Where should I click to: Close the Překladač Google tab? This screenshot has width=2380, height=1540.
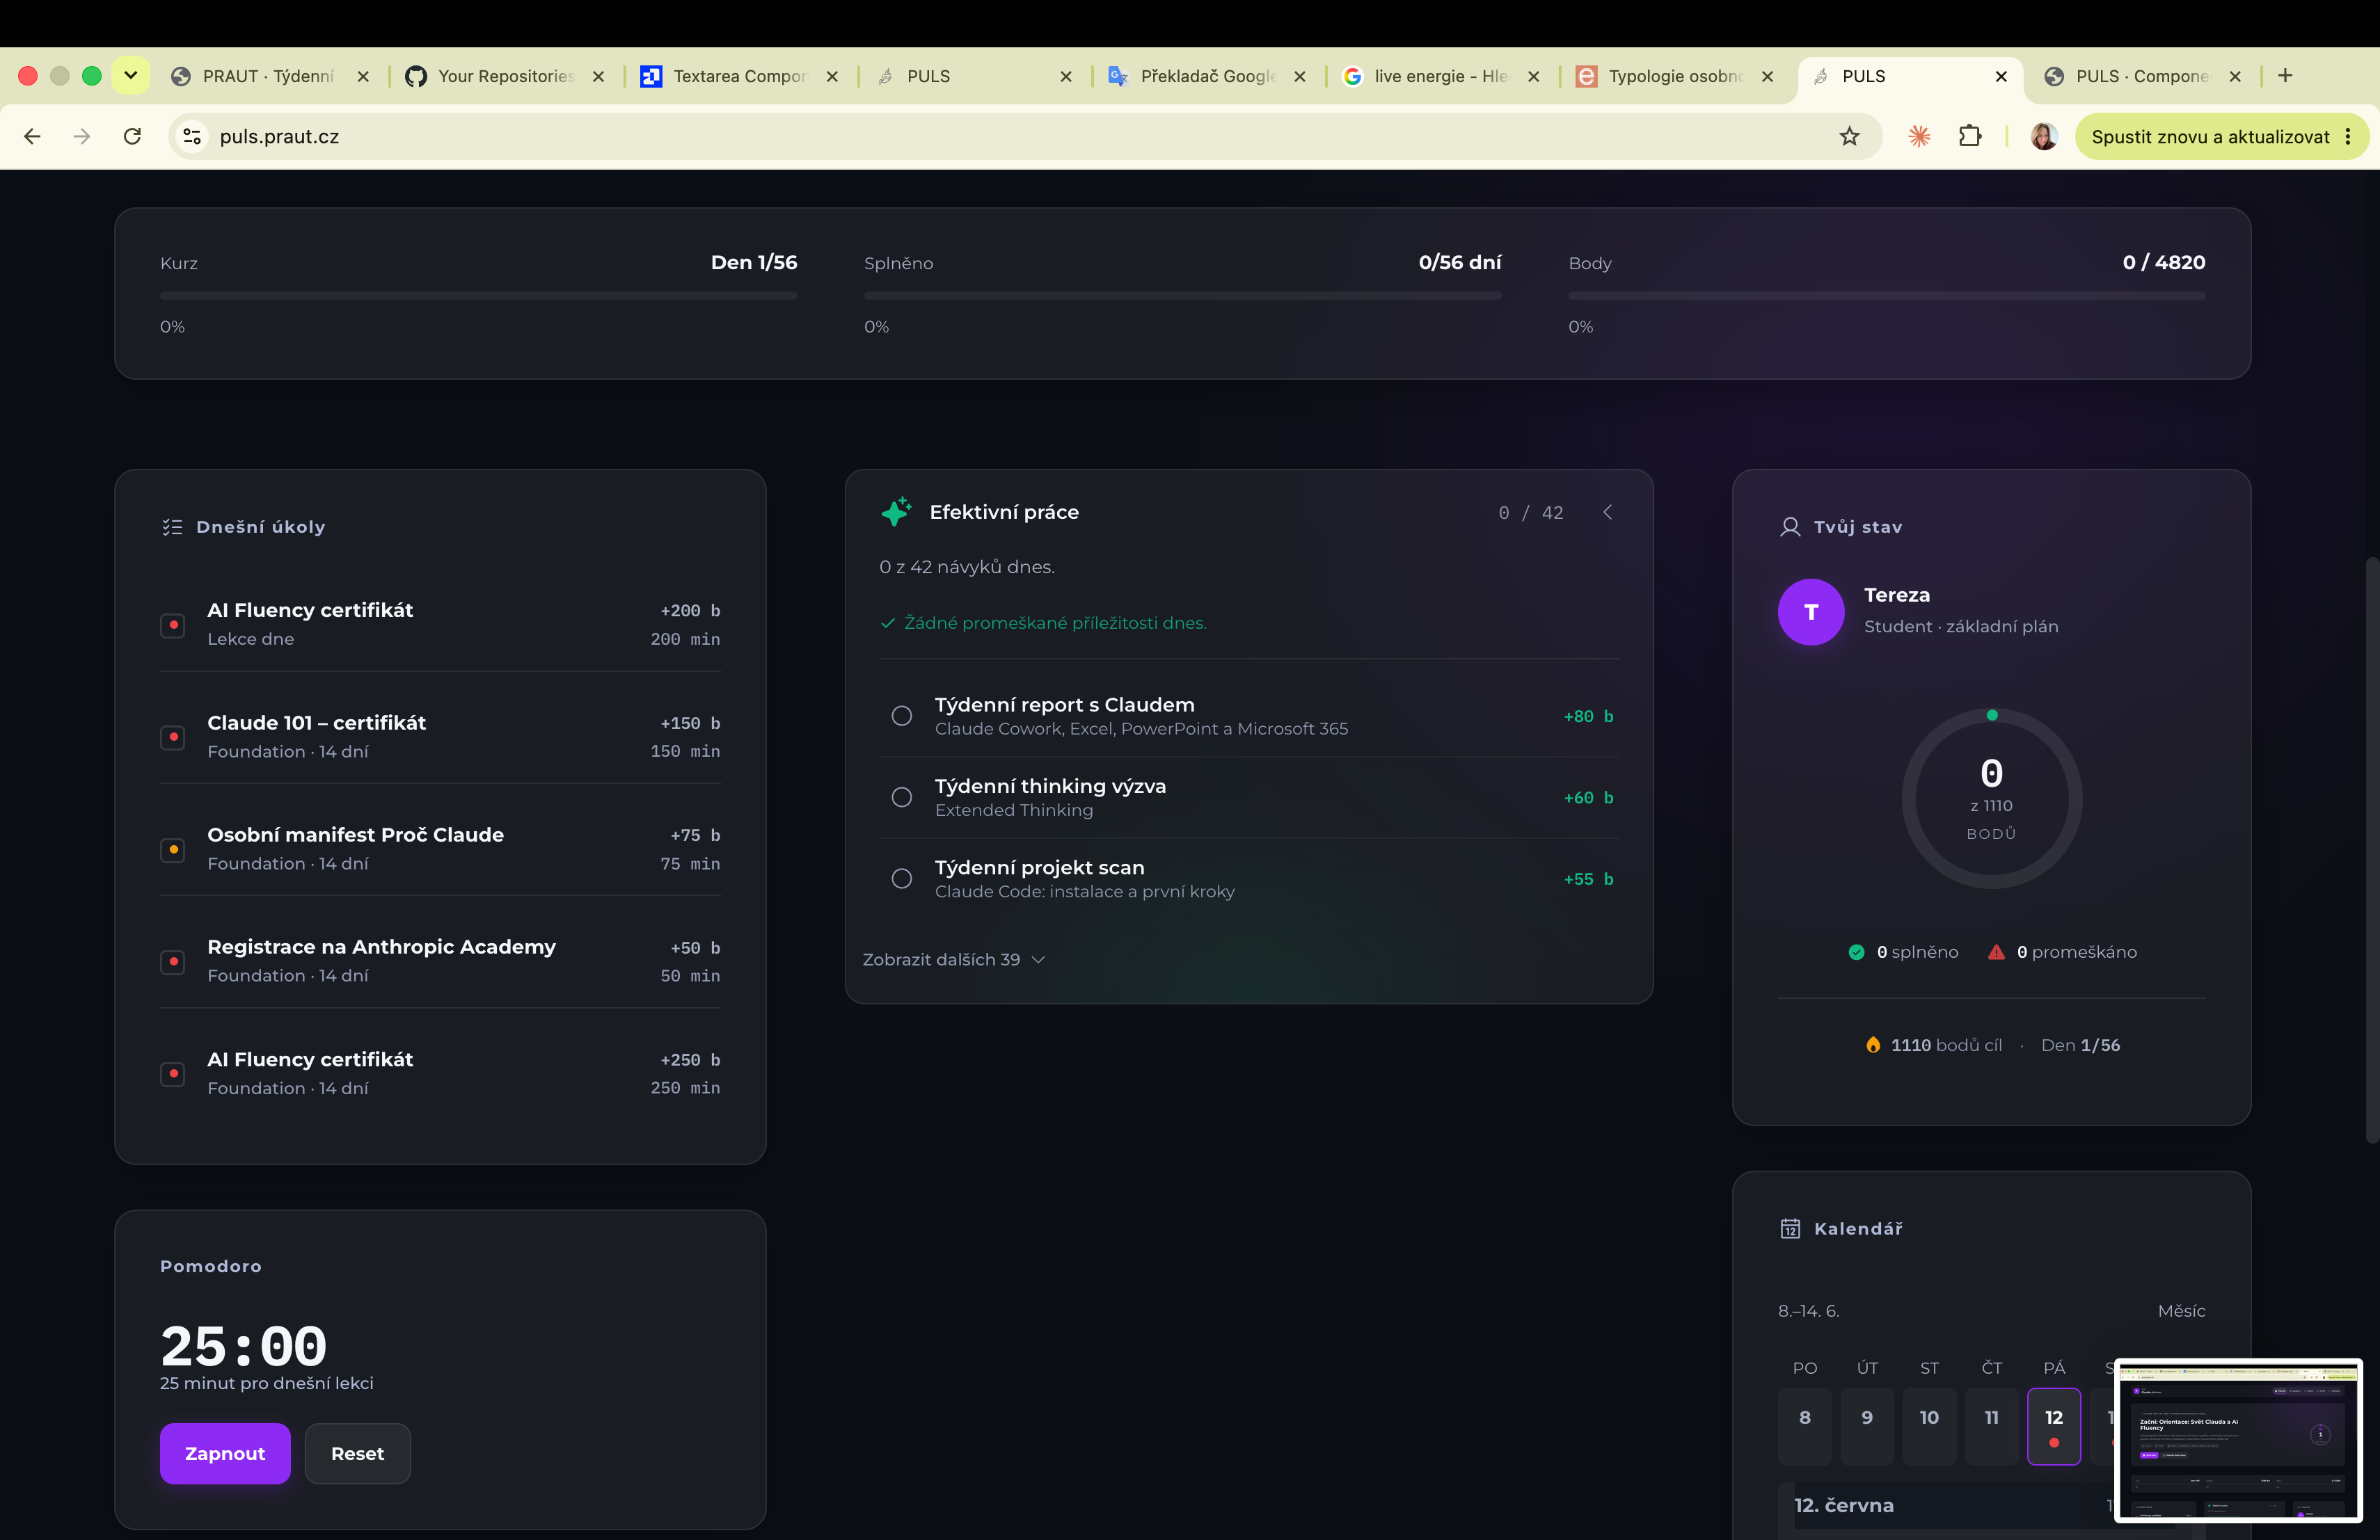pyautogui.click(x=1300, y=76)
